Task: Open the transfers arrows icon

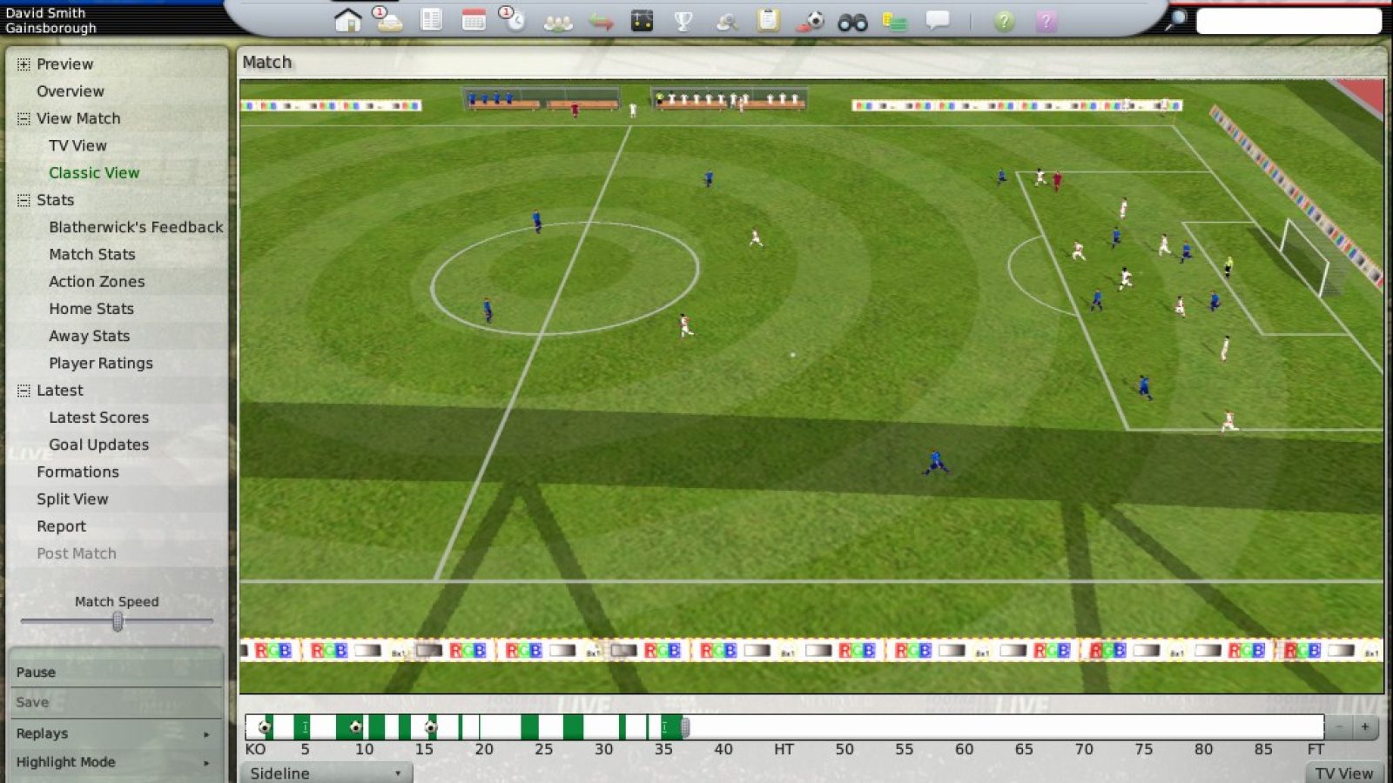Action: [x=601, y=21]
